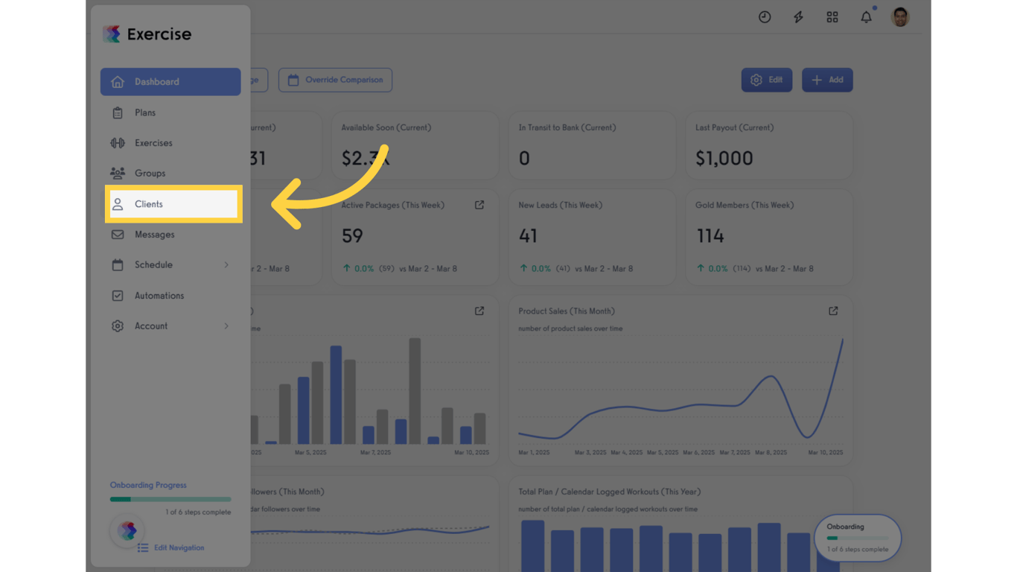Click the Edit Navigation link
This screenshot has width=1017, height=572.
179,547
